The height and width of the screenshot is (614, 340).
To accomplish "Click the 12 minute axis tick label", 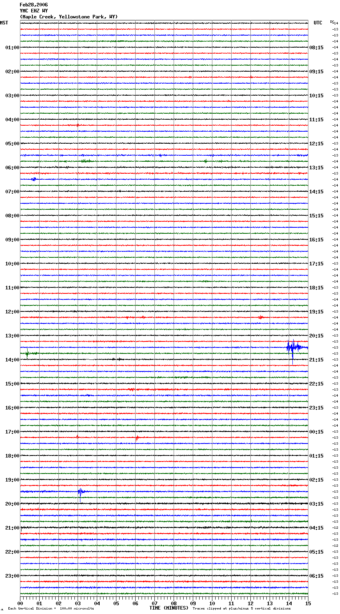I will tap(251, 603).
